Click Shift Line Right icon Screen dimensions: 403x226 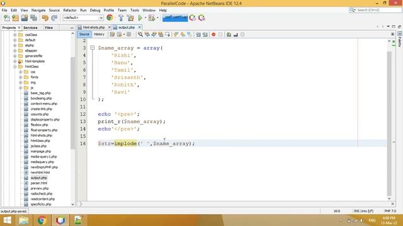(x=205, y=35)
